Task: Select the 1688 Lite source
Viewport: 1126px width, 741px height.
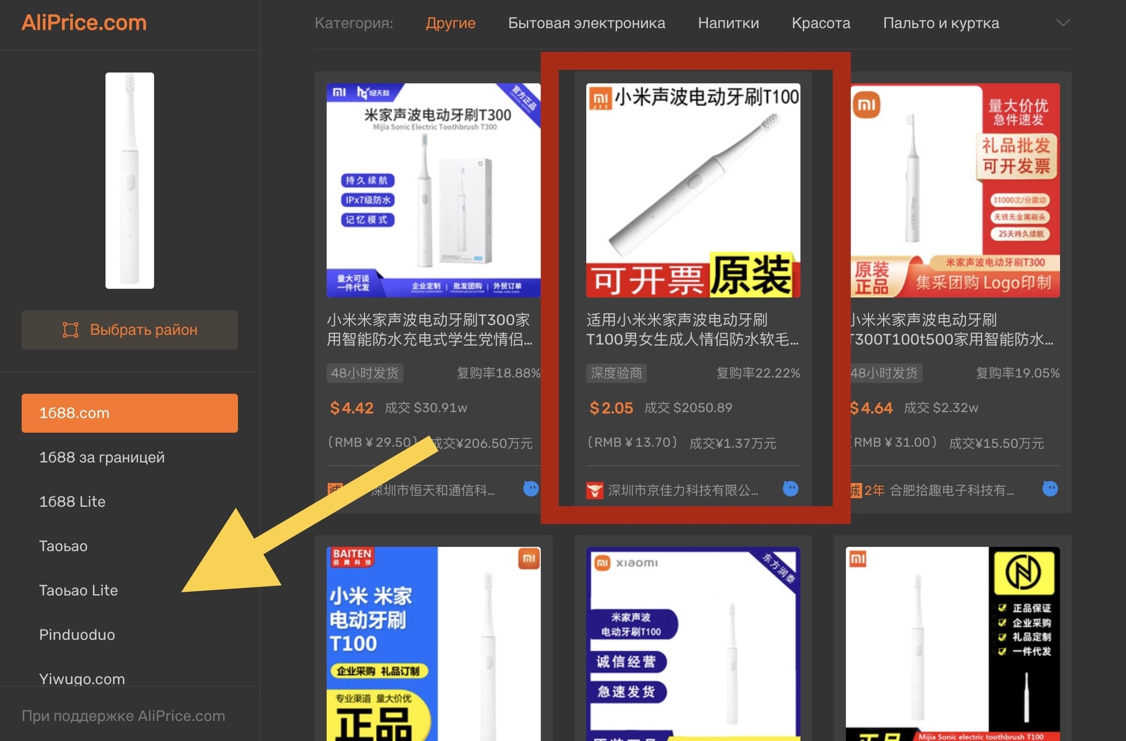Action: coord(72,501)
